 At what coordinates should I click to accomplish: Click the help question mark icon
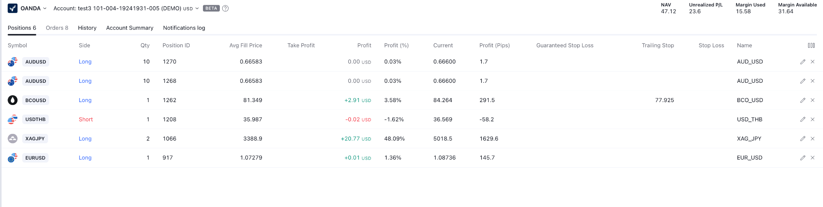(x=225, y=8)
